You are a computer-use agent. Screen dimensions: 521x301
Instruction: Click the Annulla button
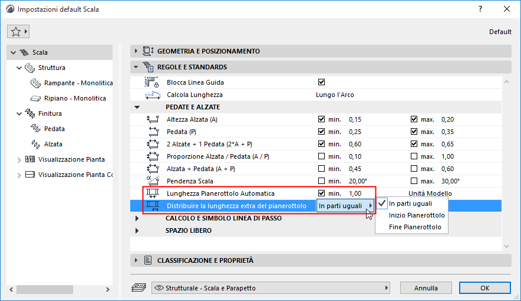coord(426,287)
